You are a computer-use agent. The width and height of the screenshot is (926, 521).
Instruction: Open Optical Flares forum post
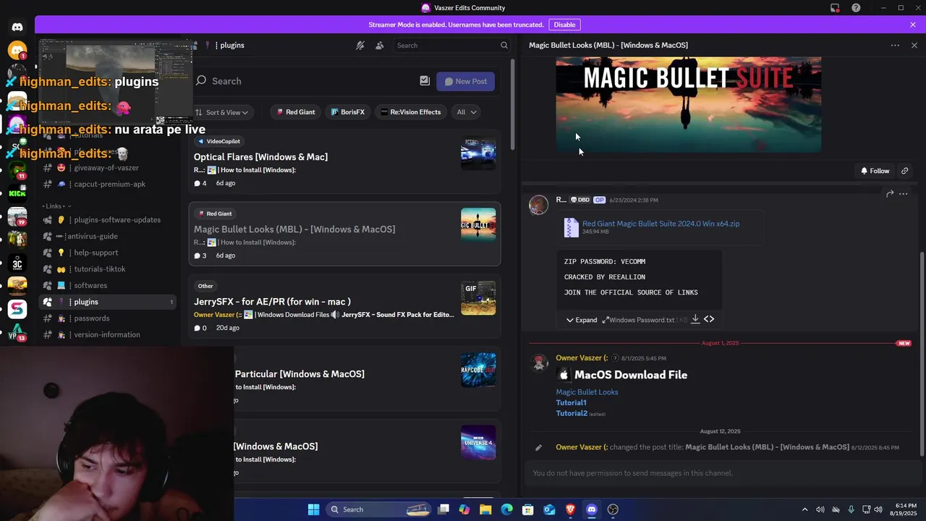coord(344,162)
